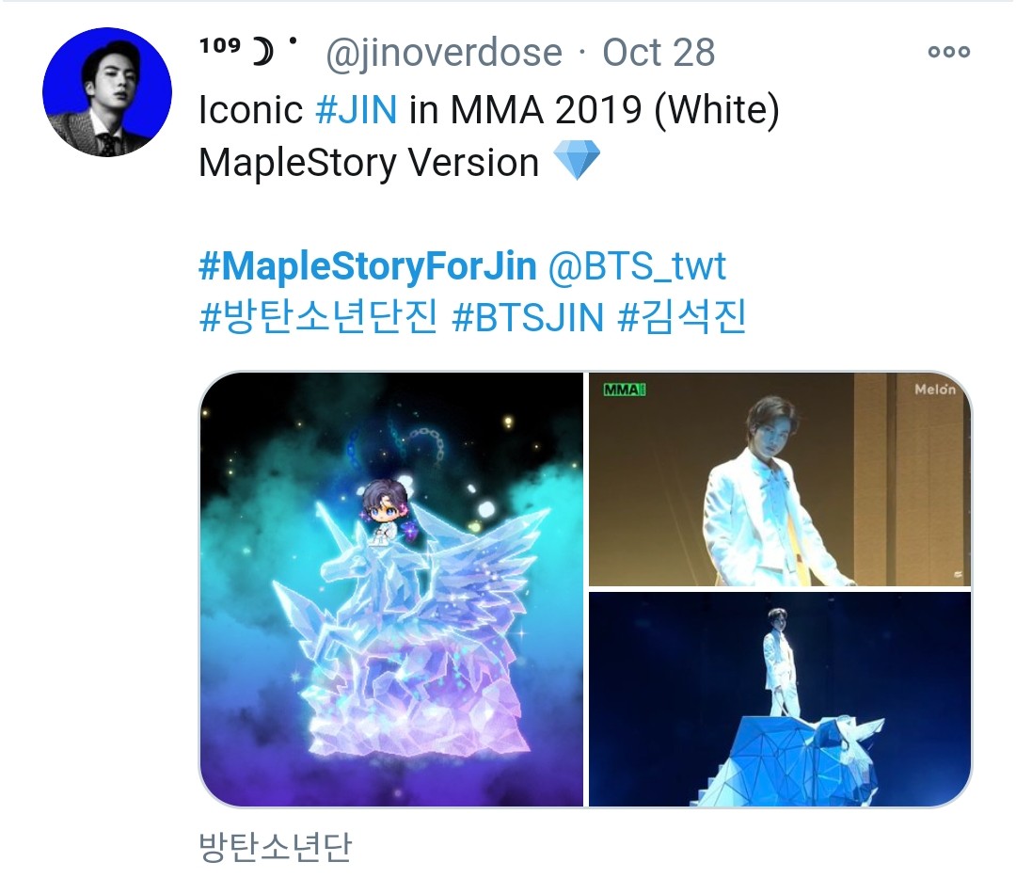Click the @jinoverdose username handle
Screen dimensions: 1016x878
444,53
